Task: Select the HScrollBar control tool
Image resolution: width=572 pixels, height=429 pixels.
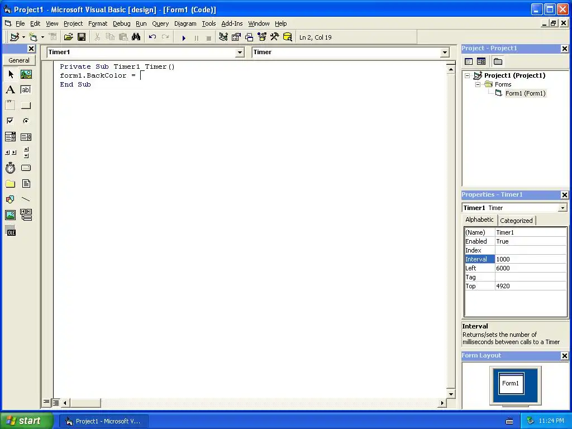Action: 11,152
